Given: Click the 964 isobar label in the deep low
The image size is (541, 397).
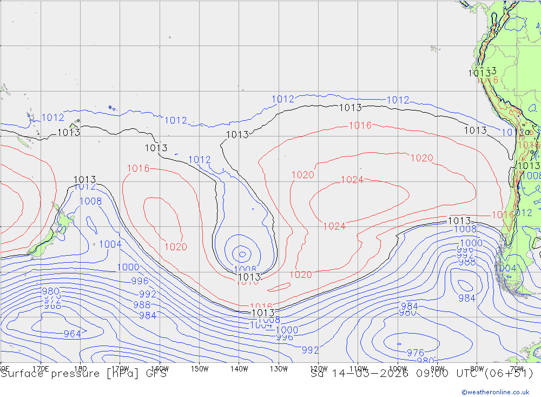Looking at the screenshot, I should click(72, 334).
